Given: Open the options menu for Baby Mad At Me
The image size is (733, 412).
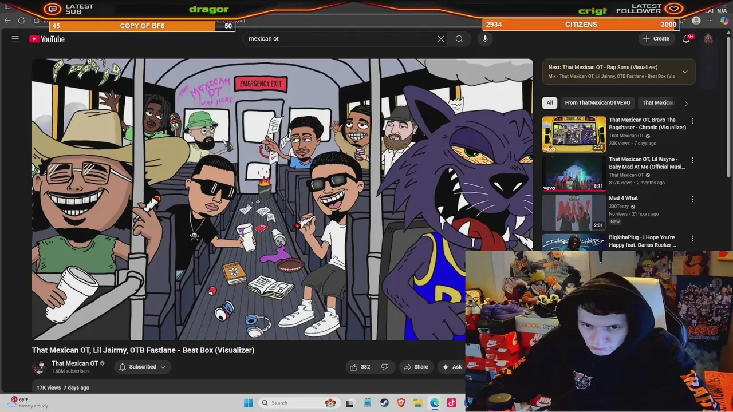Looking at the screenshot, I should pos(692,160).
